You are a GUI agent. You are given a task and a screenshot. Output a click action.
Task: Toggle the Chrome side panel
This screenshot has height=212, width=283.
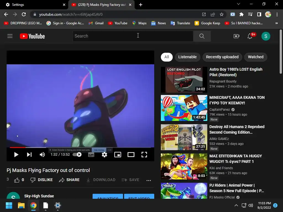pos(259,14)
